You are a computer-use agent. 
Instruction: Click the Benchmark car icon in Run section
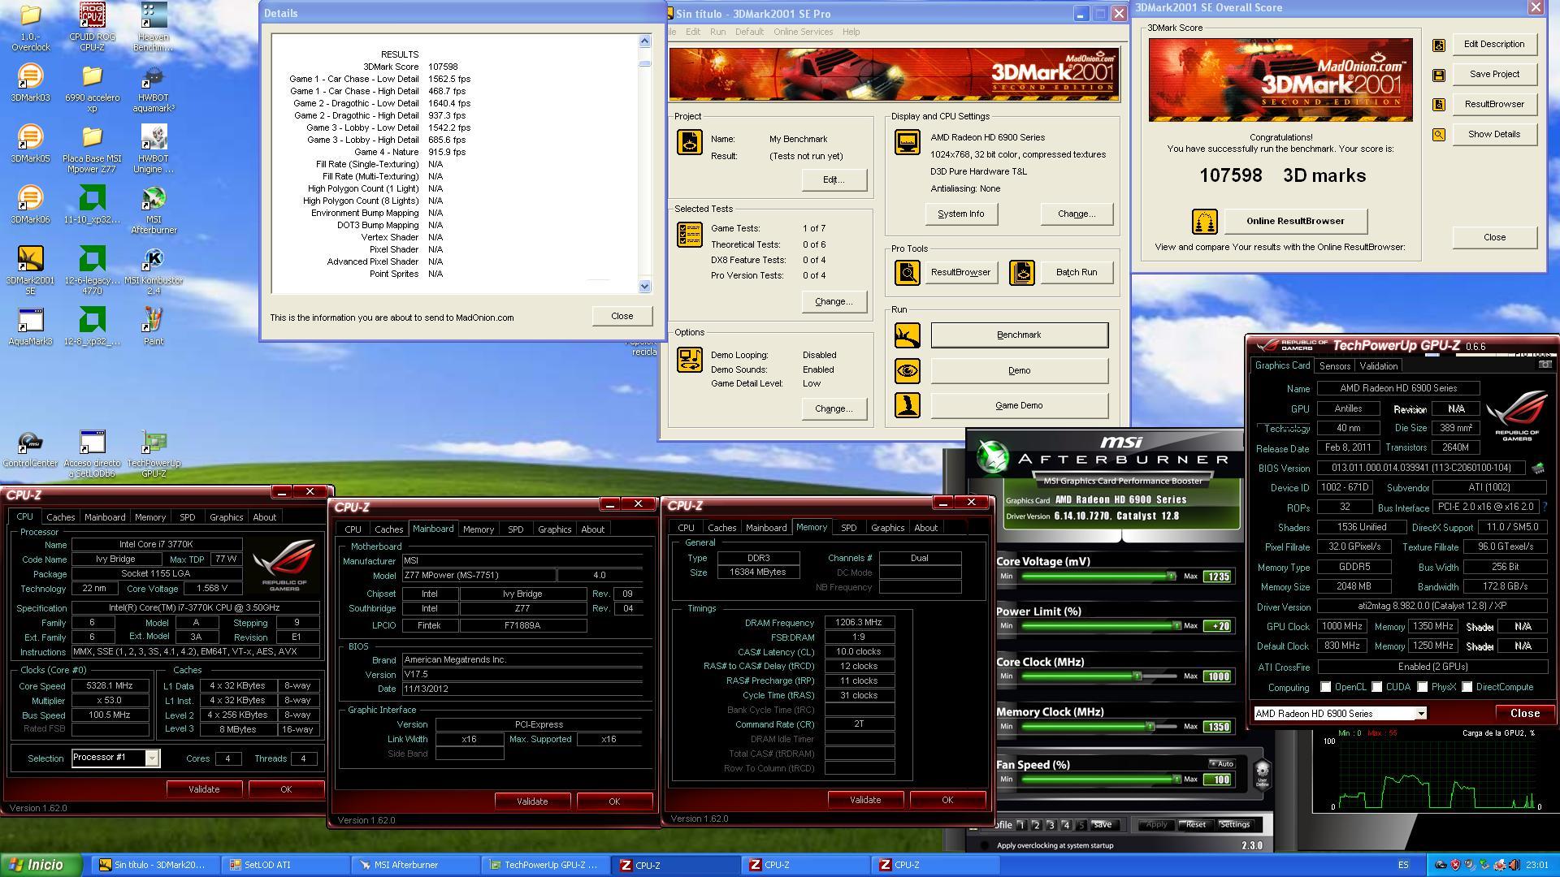click(907, 335)
